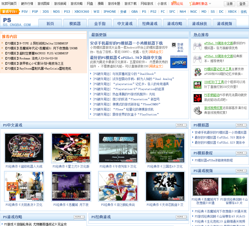Select the IPHONE platform link
Viewport: 249px width, 226px height.
point(110,12)
